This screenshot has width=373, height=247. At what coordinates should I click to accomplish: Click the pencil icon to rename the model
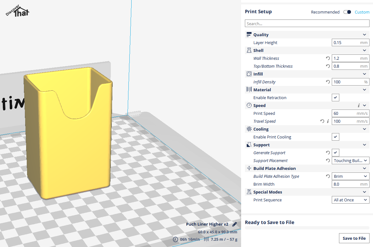(235, 224)
